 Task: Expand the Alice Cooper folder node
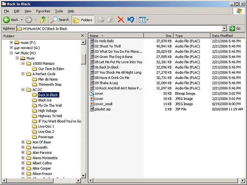click(23, 168)
